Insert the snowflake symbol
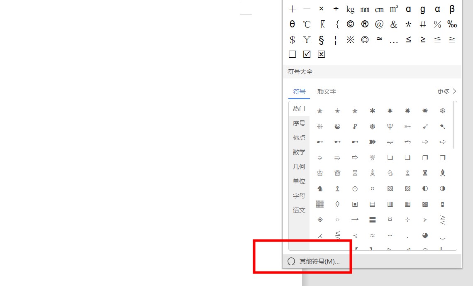Image resolution: width=473 pixels, height=286 pixels. click(442, 111)
